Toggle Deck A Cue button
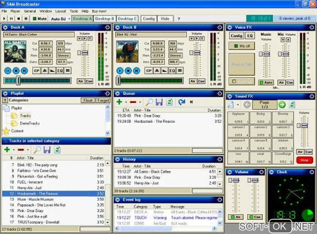The width and height of the screenshot is (317, 234). [x=89, y=81]
